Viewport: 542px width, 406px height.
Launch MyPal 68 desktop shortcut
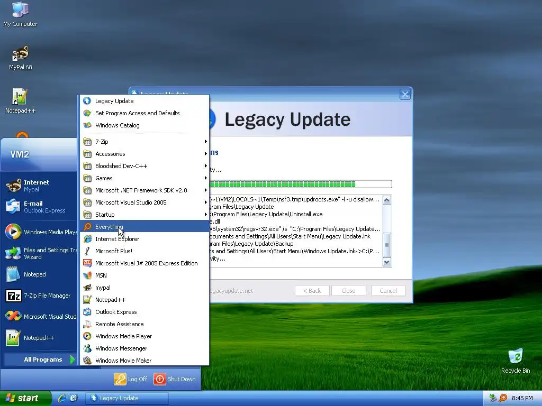tap(20, 57)
